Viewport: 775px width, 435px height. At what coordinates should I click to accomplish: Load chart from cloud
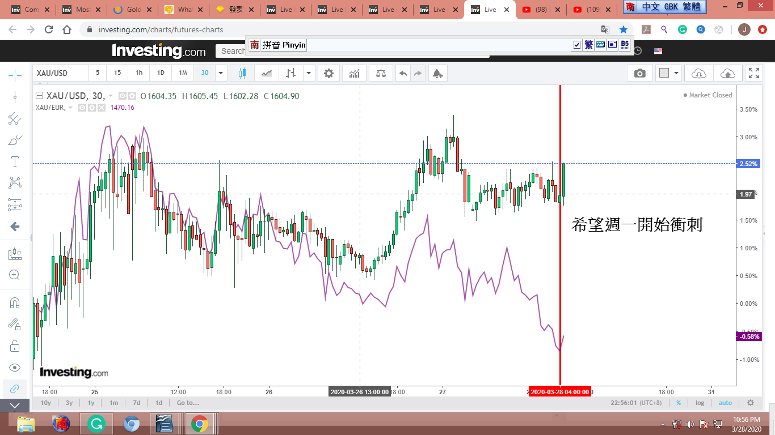tap(699, 73)
